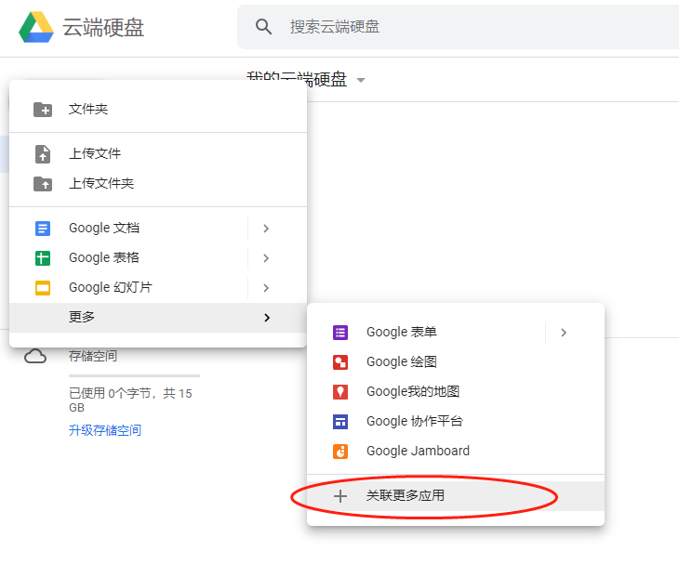Click the Google My Maps pin icon
Screen dimensions: 679x564
click(340, 392)
